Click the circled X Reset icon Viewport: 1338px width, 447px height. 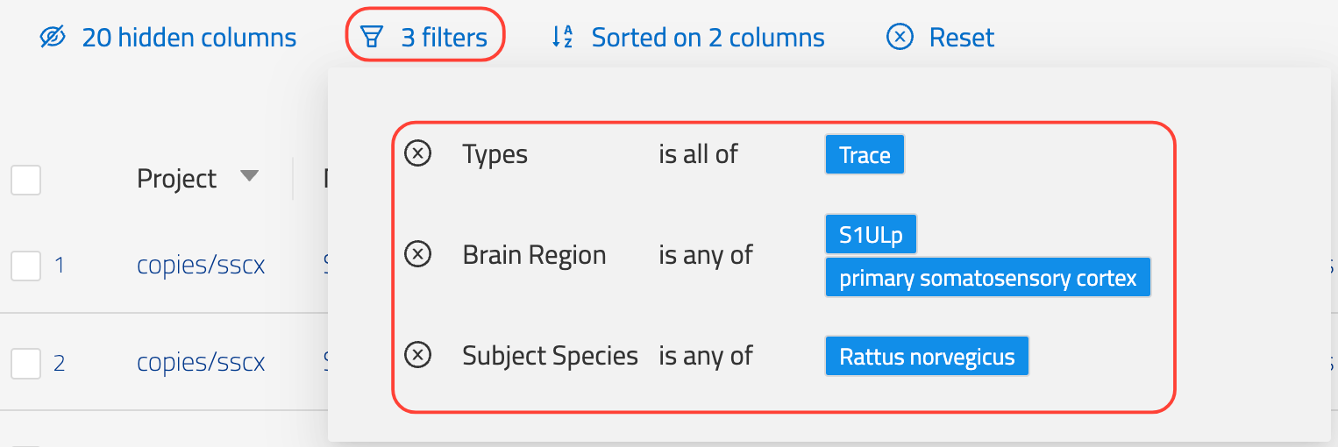900,38
